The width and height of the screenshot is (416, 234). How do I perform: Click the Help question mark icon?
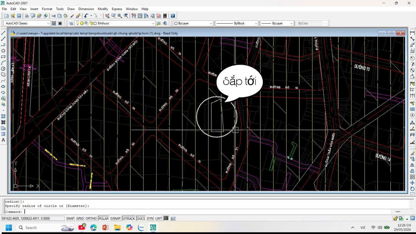173,16
